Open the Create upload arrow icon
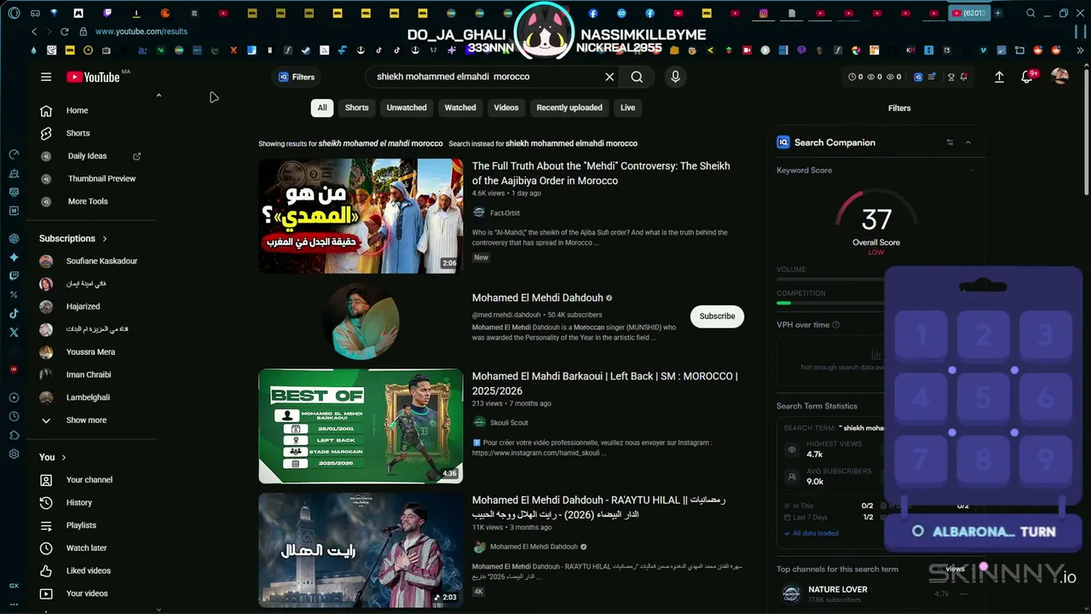Image resolution: width=1091 pixels, height=614 pixels. tap(999, 77)
